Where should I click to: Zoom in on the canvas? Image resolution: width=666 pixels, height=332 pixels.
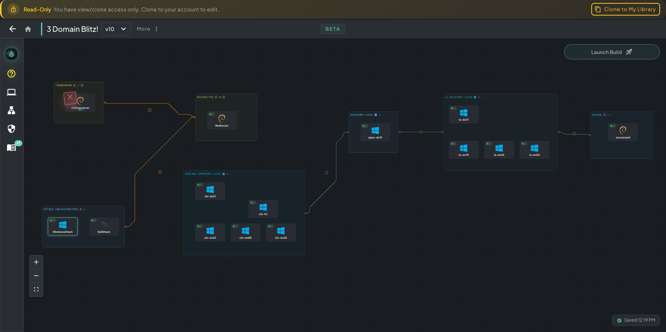click(x=36, y=262)
